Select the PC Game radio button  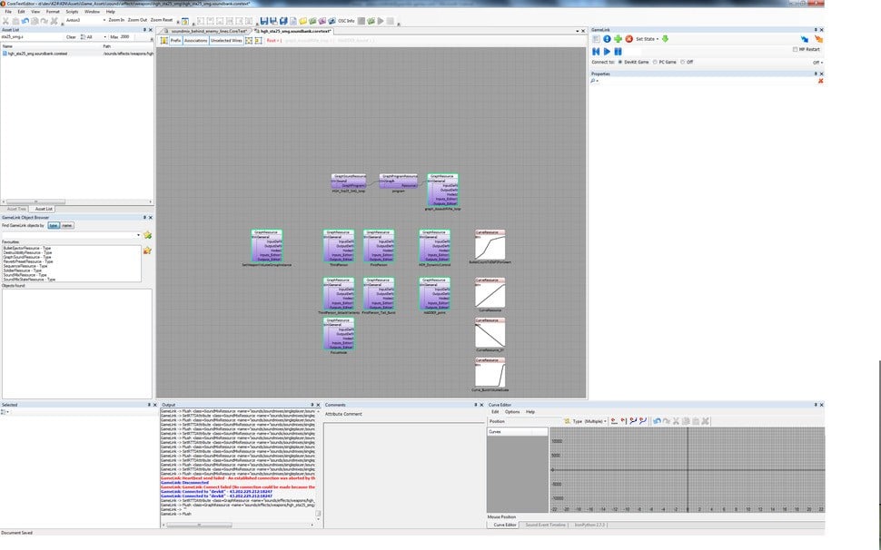tap(657, 62)
